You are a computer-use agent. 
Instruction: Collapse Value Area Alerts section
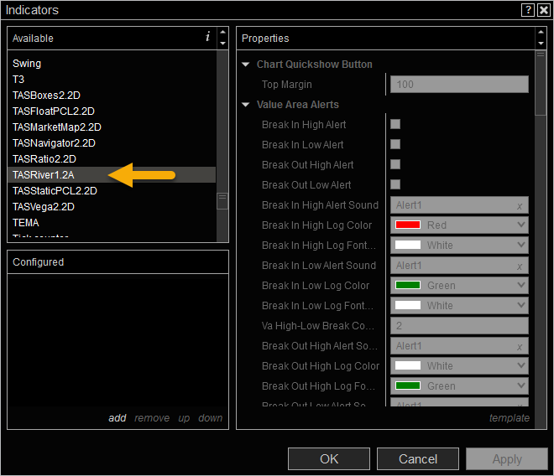click(246, 105)
